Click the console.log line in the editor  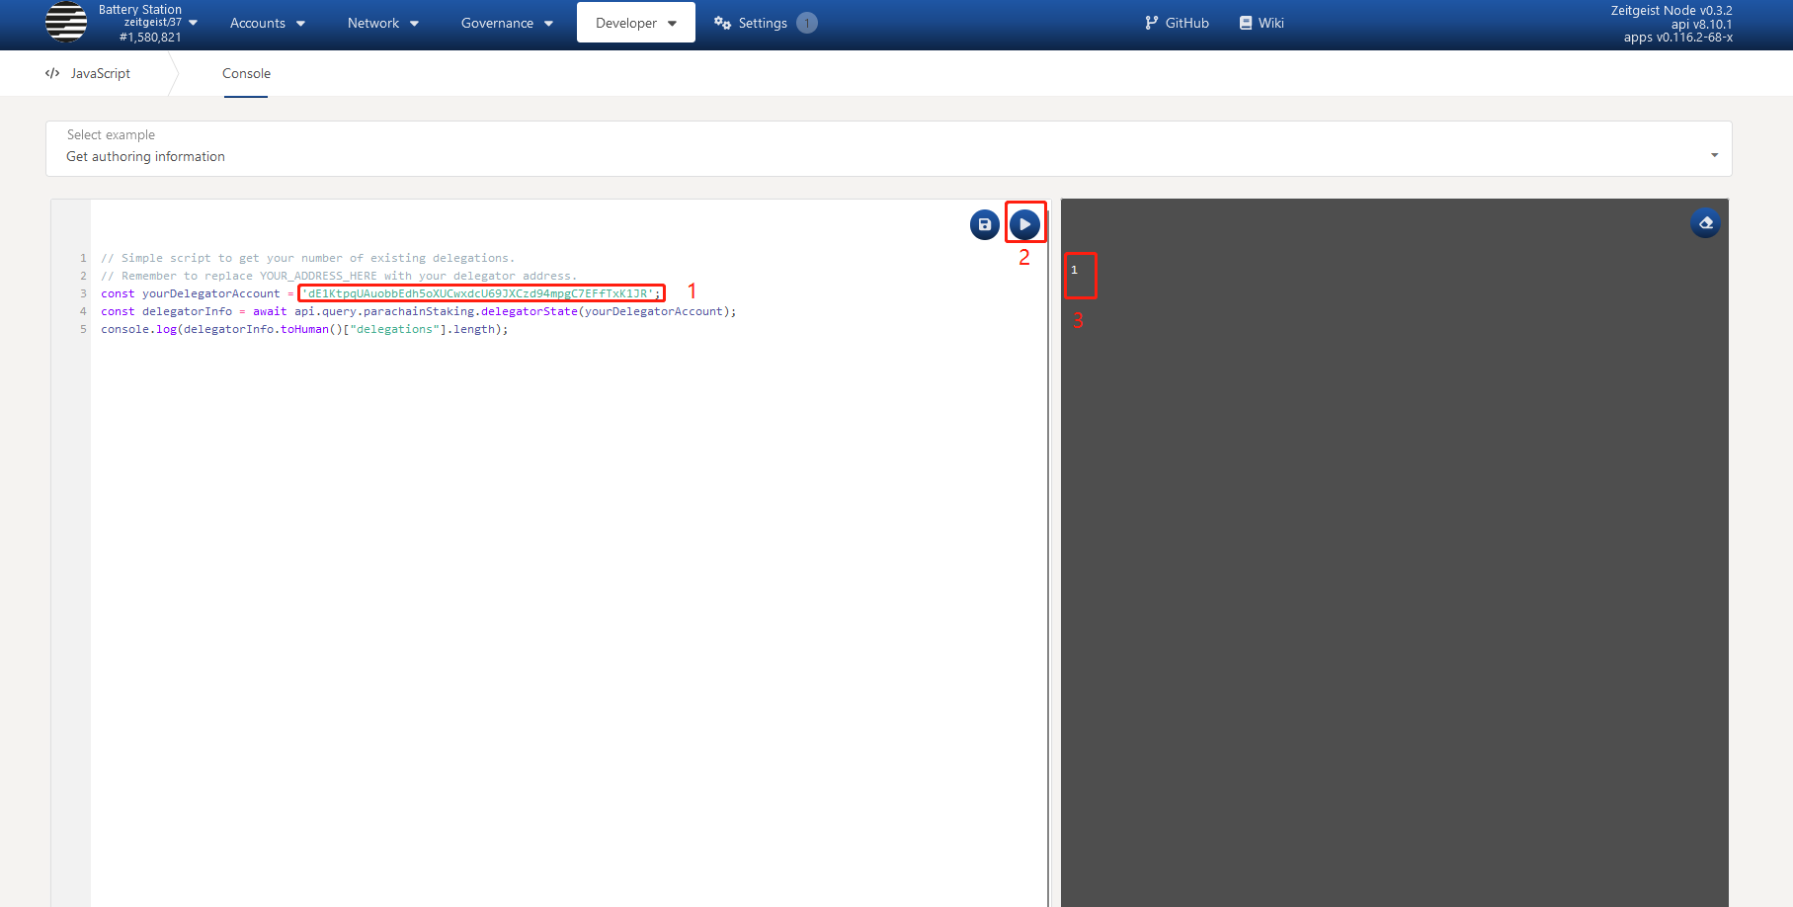tap(304, 329)
